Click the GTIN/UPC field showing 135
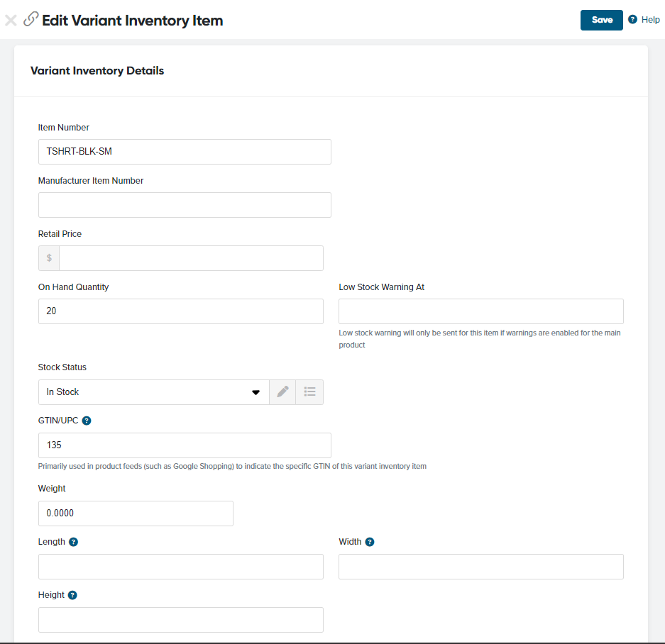The image size is (665, 644). tap(185, 445)
